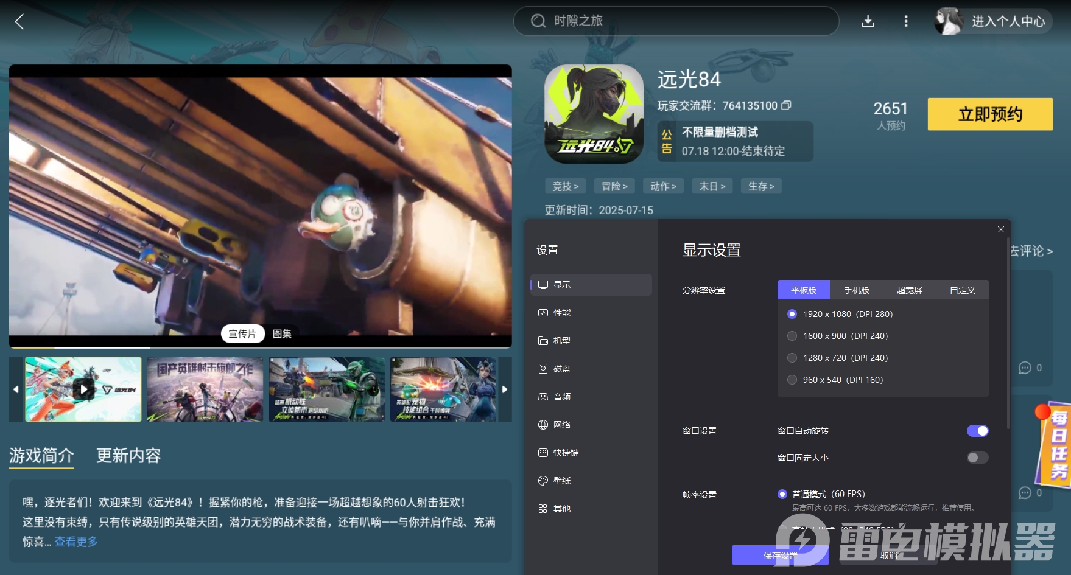Screen dimensions: 1071x575
Task: Disable the 窗口自动旋转 toggle
Action: pos(977,430)
